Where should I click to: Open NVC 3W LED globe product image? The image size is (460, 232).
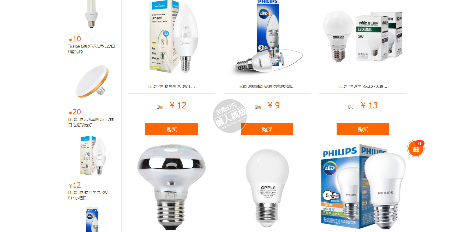pos(363,36)
